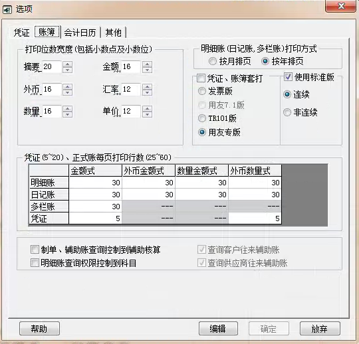Increase the 外币 width with up arrow

68,86
